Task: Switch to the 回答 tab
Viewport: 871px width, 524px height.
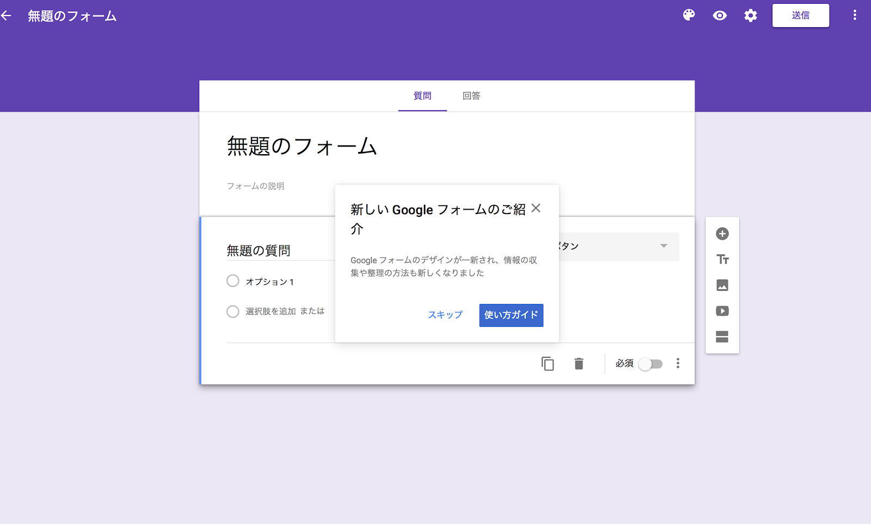Action: 471,96
